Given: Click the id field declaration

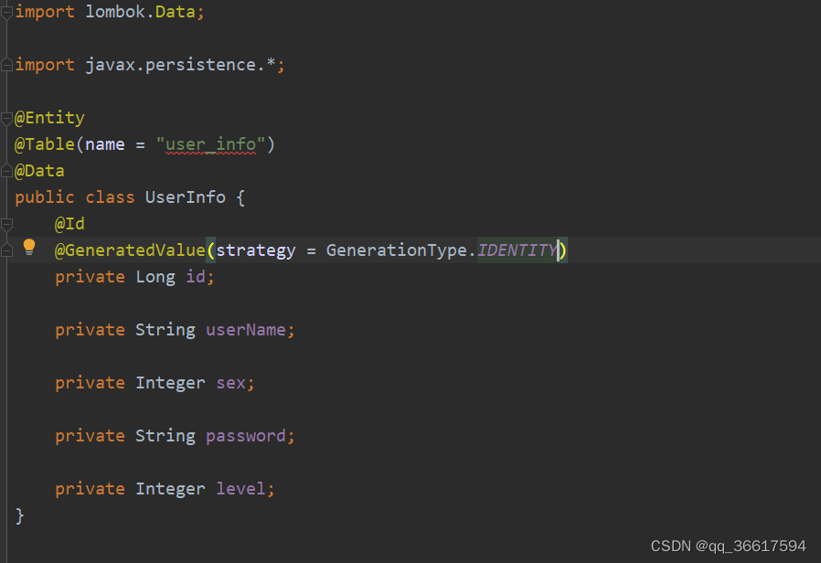Looking at the screenshot, I should click(x=197, y=276).
